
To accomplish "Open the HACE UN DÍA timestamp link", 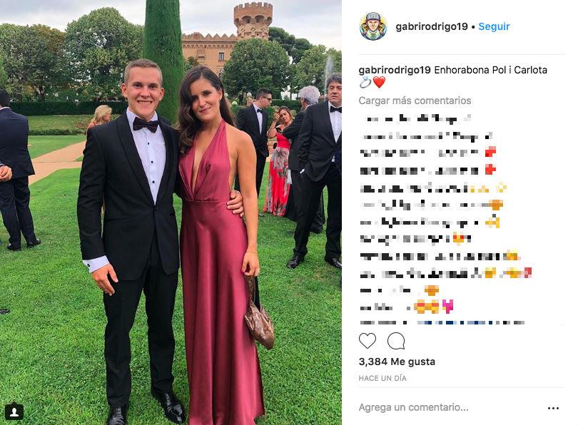I will click(x=382, y=378).
